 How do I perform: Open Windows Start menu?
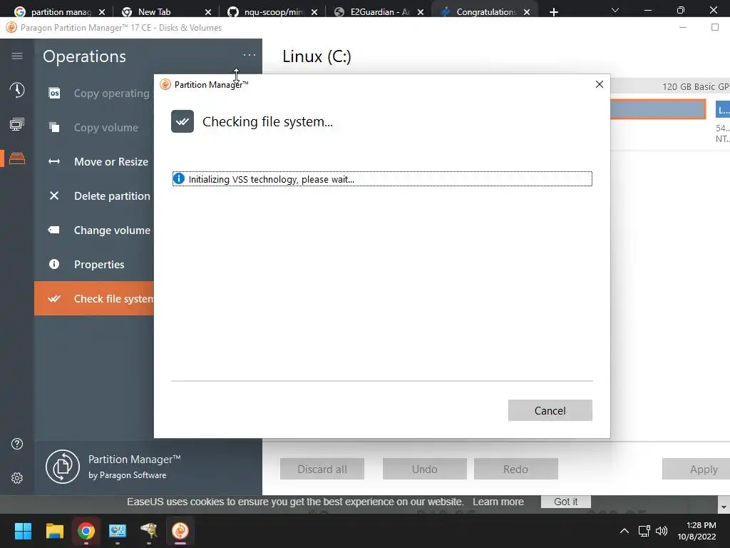point(23,531)
